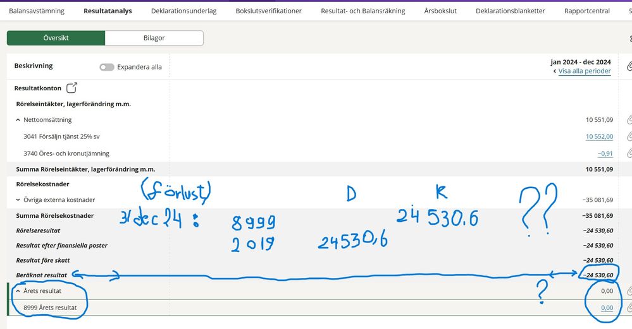Click paperclip icon on Nettoomsättning row
This screenshot has height=329, width=632.
629,119
